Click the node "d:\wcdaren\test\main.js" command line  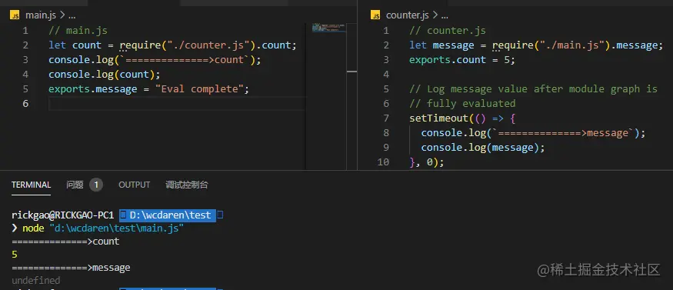[103, 228]
